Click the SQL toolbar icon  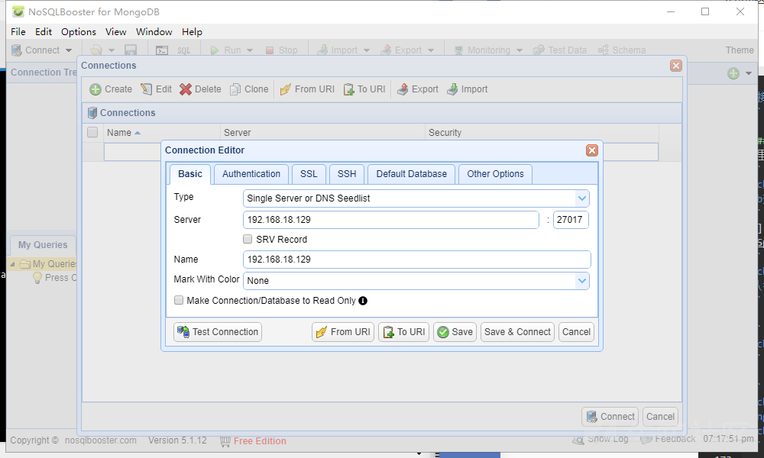183,50
